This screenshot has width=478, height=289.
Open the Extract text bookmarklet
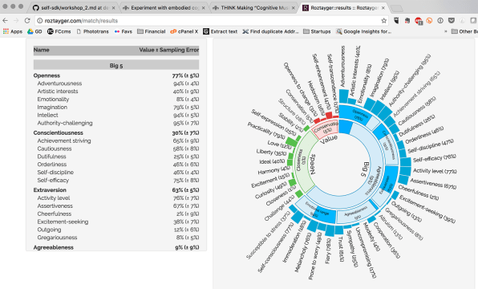click(220, 31)
